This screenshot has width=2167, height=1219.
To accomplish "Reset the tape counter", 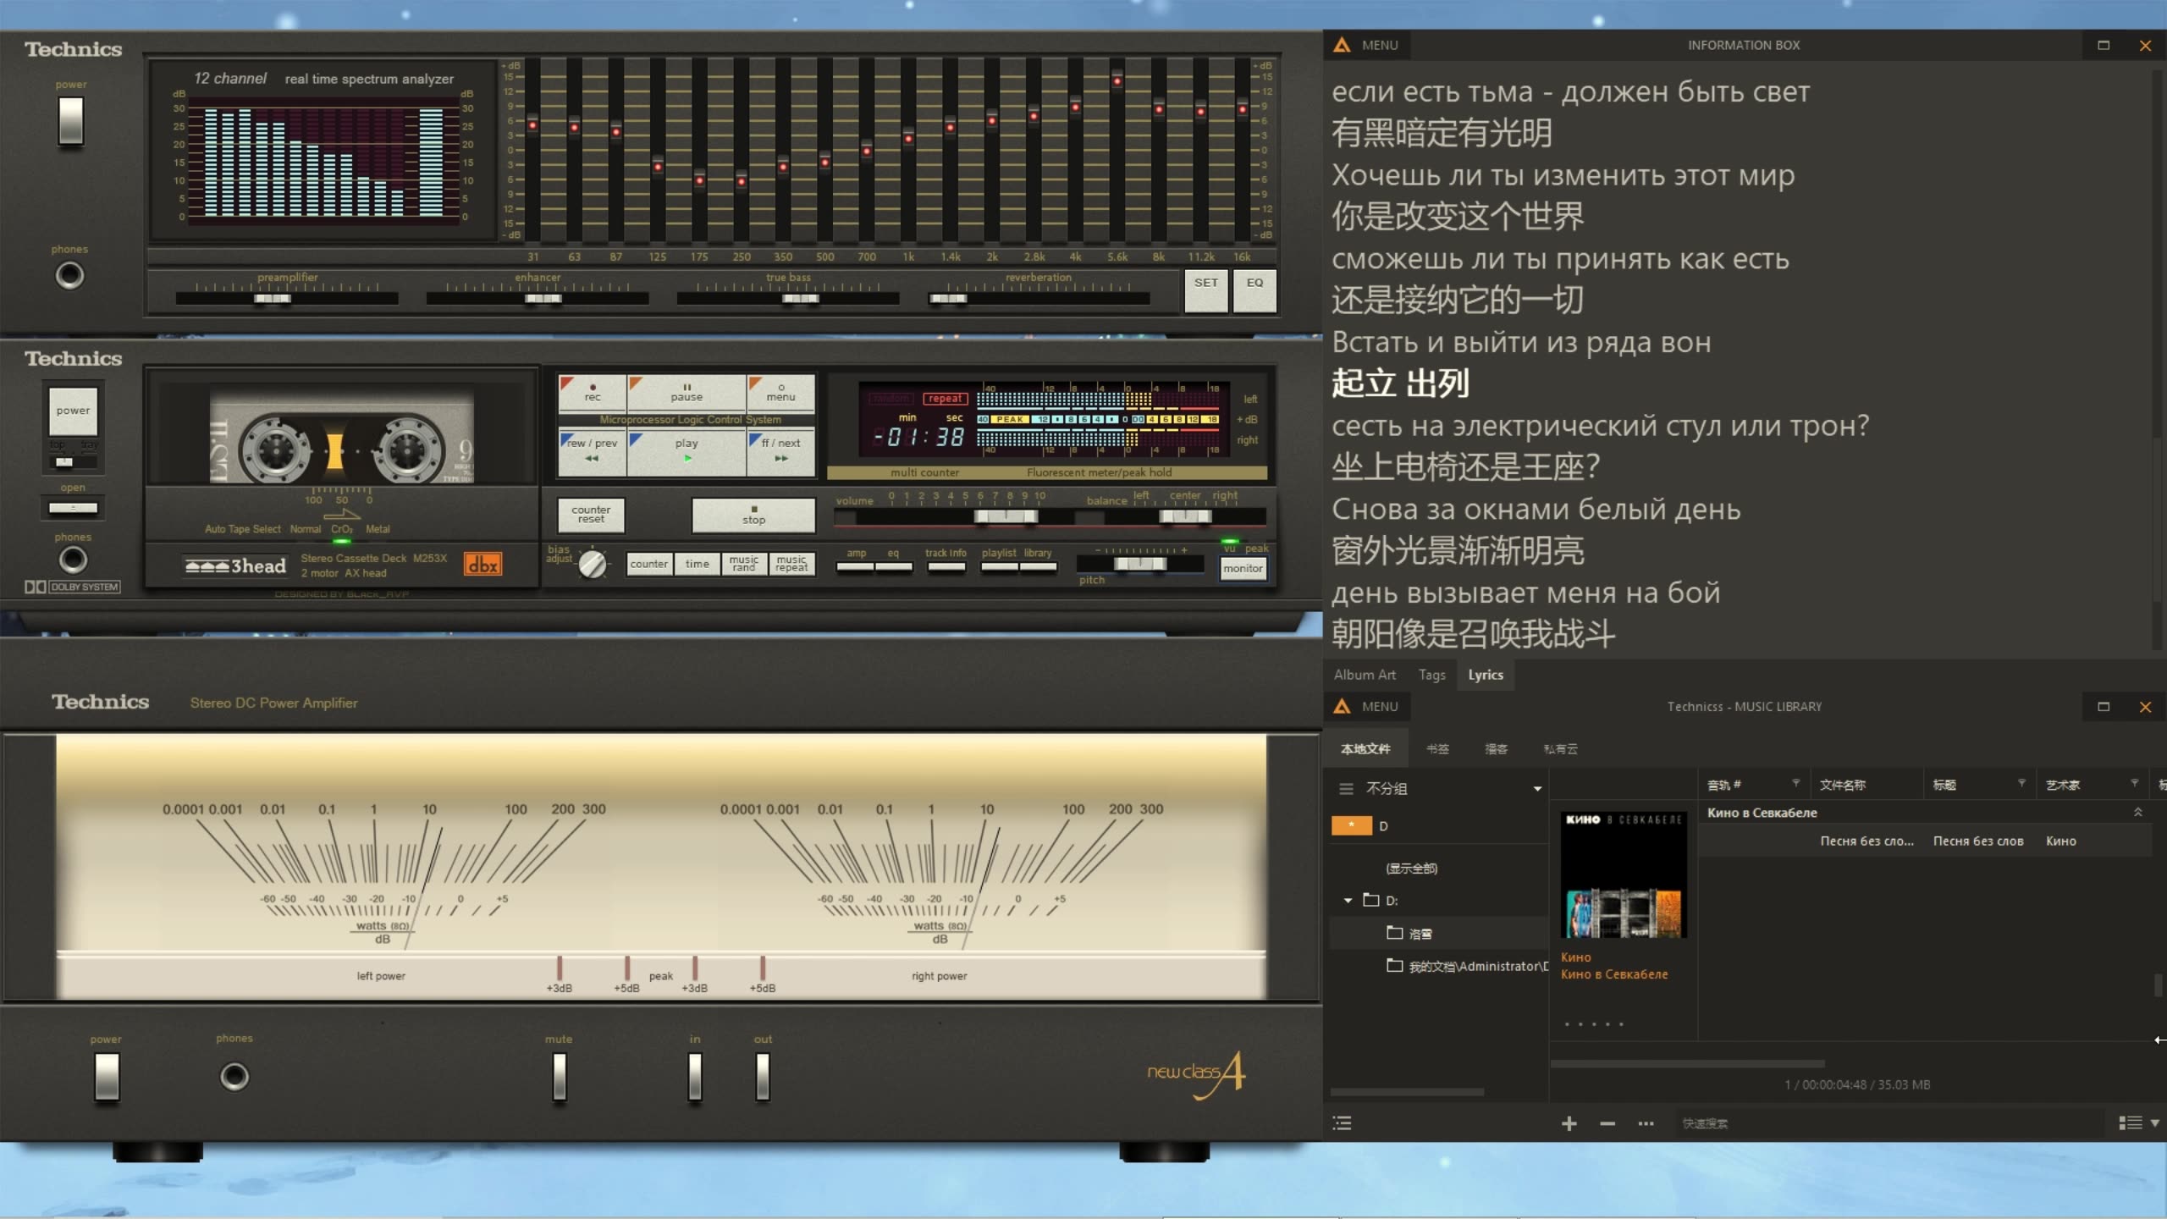I will [591, 515].
